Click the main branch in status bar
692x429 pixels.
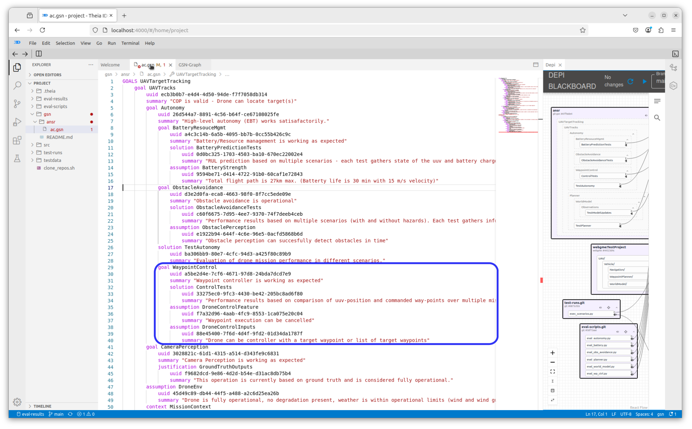tap(56, 414)
